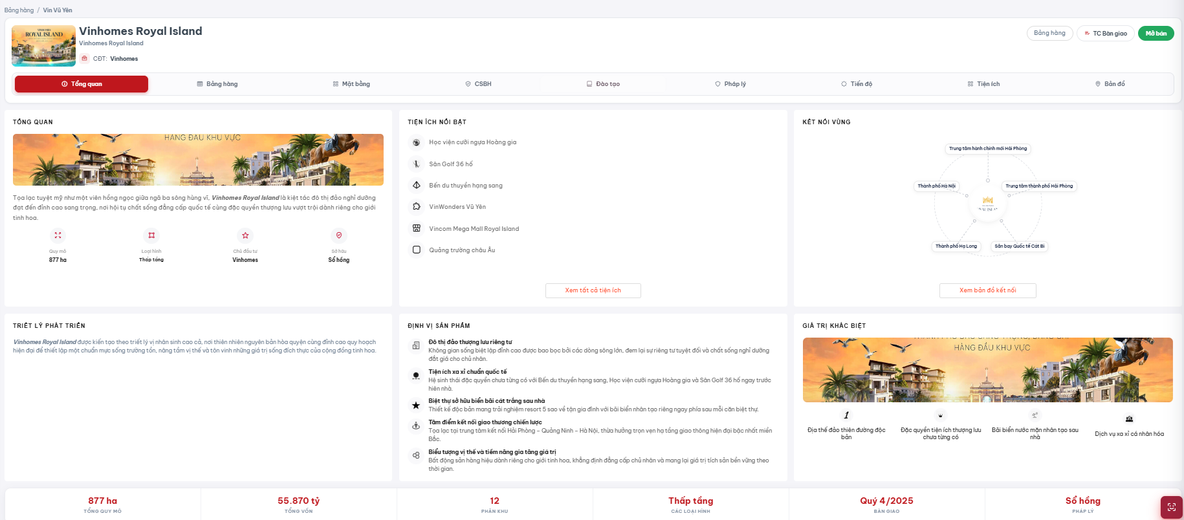1184x520 pixels.
Task: Click the Vinhomes Royal Island project thumbnail
Action: (43, 46)
